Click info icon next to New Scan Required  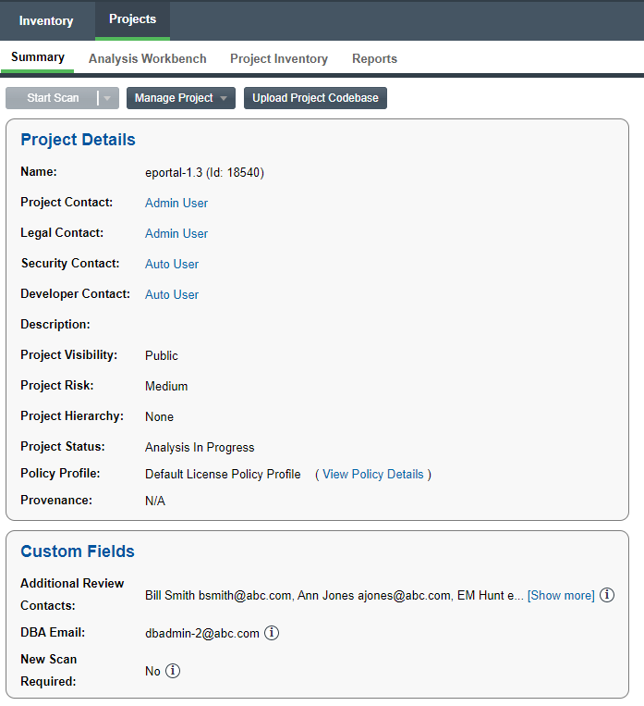(x=173, y=671)
